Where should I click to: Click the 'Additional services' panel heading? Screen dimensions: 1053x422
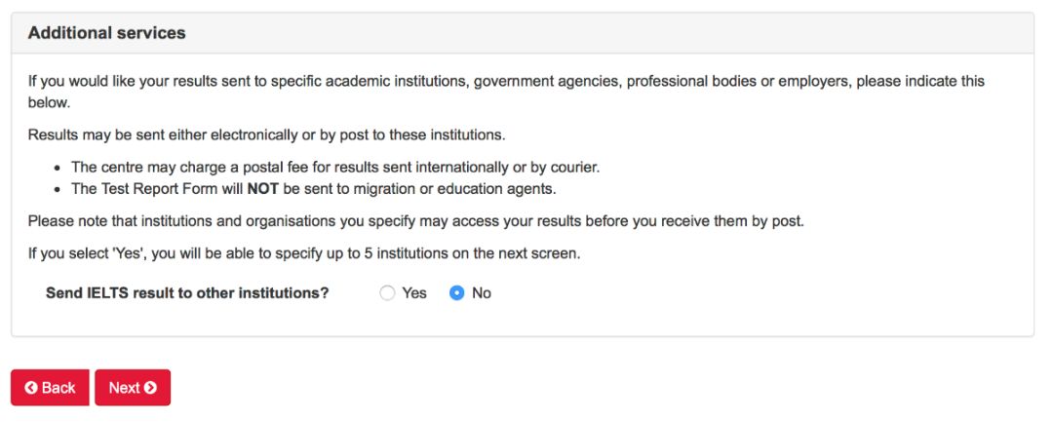click(x=107, y=33)
